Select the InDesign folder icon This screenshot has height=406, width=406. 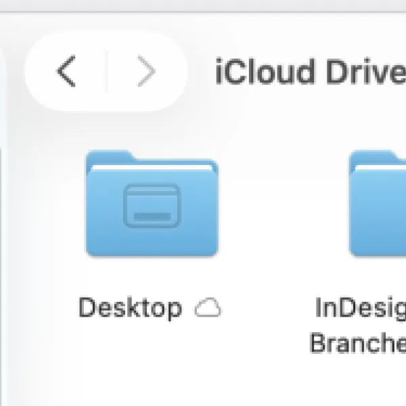[378, 204]
